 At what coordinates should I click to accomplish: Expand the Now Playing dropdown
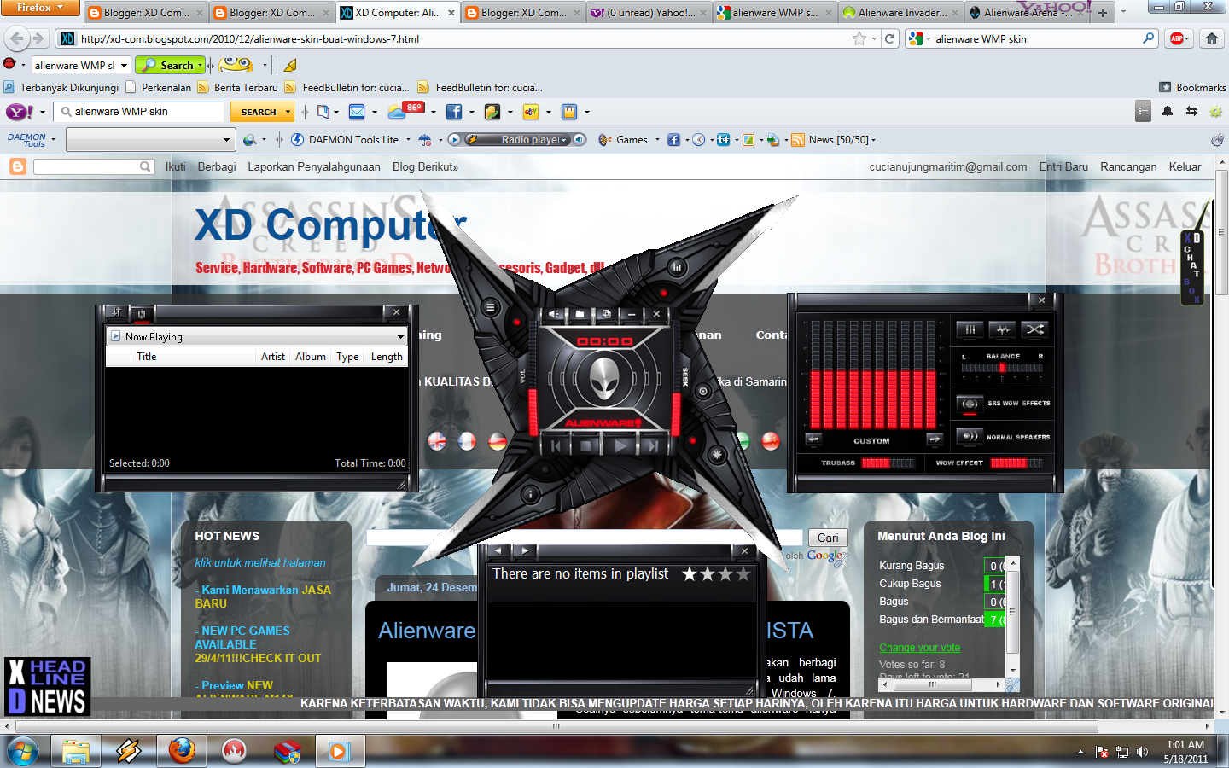click(x=400, y=337)
